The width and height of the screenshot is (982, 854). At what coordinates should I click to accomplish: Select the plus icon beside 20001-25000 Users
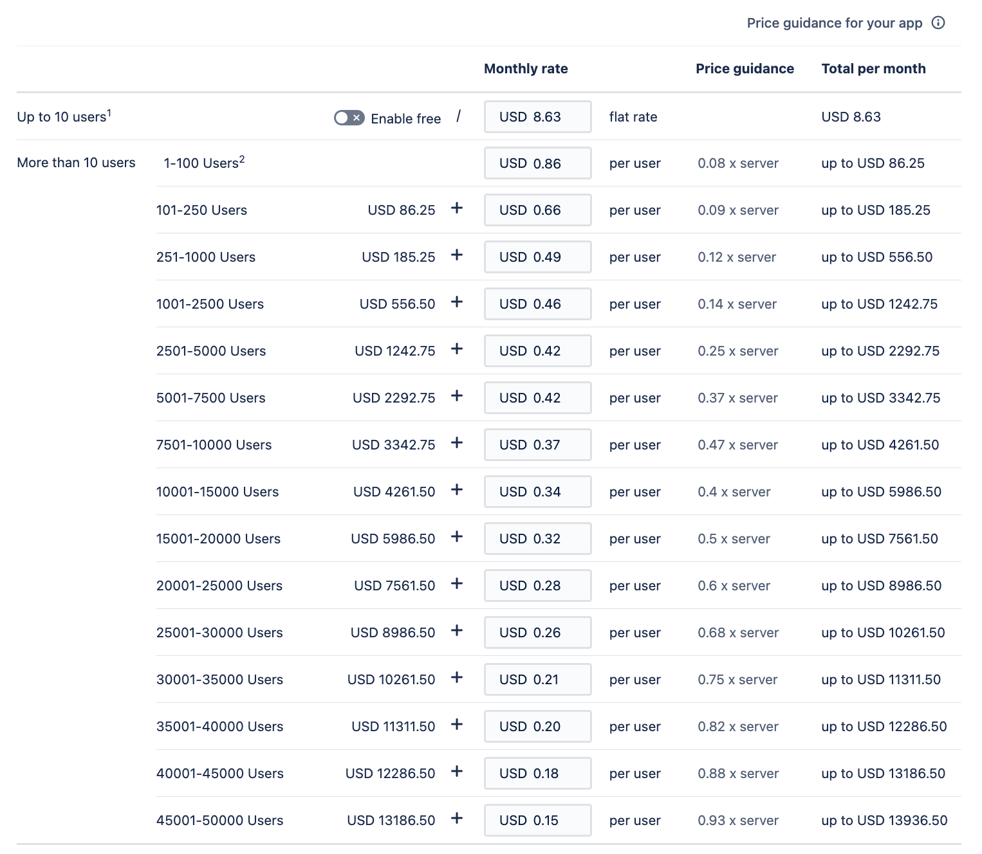click(456, 585)
